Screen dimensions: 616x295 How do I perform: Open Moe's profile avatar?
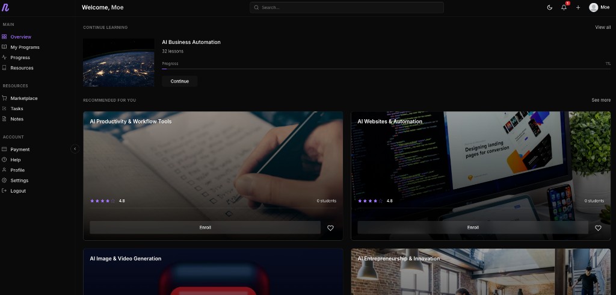593,7
